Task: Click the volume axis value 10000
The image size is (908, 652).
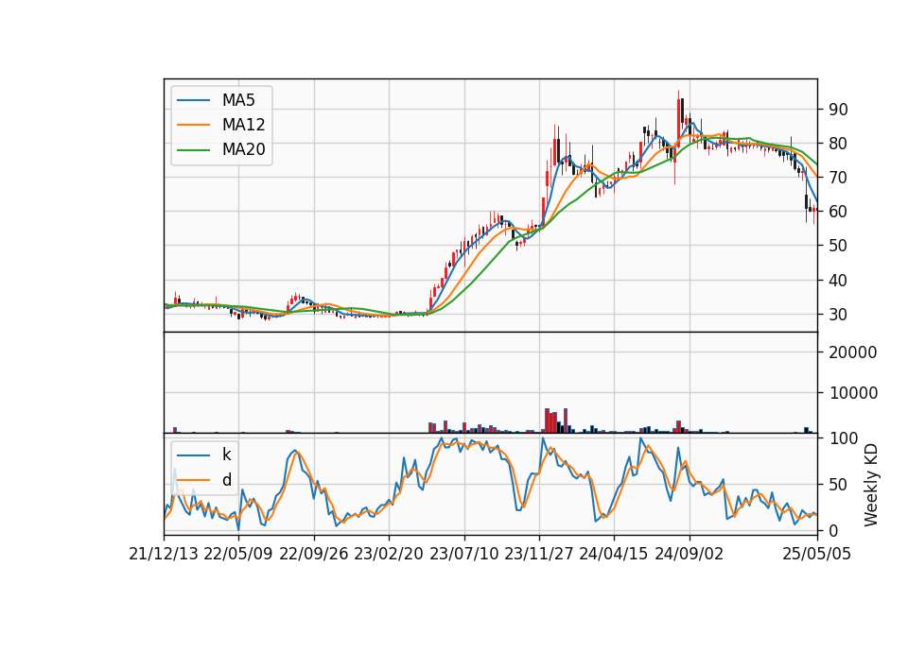Action: coord(852,393)
